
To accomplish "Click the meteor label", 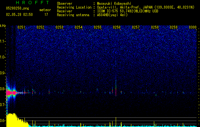I will [45, 10].
